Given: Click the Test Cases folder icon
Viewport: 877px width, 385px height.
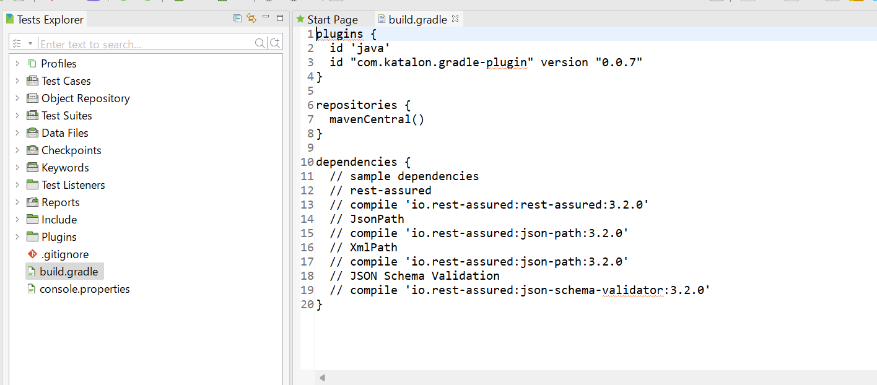Looking at the screenshot, I should click(x=32, y=80).
